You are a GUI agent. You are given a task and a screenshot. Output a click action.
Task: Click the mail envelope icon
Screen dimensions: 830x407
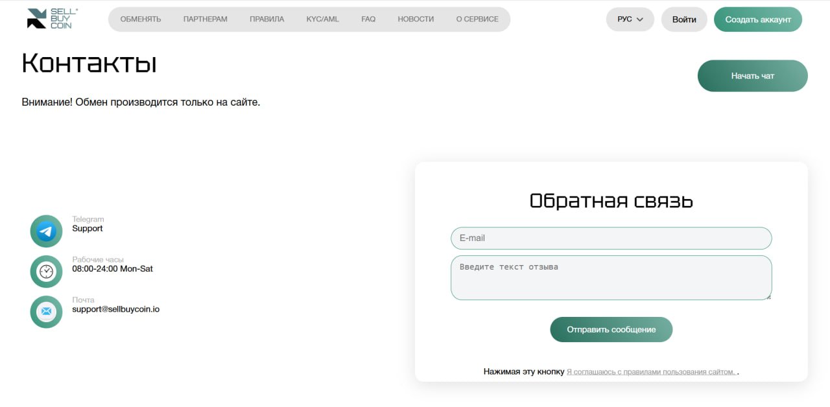click(x=46, y=312)
